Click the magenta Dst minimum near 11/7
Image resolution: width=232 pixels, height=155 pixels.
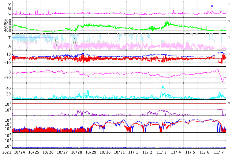[x=222, y=81]
